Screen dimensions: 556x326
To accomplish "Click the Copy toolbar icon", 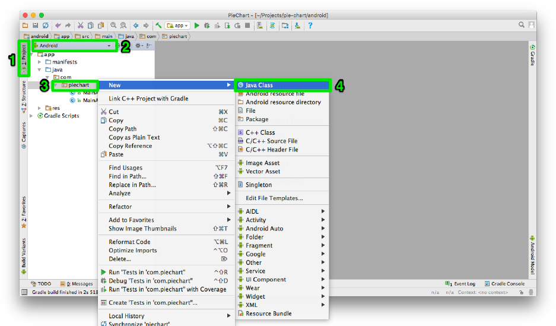I will (x=91, y=26).
